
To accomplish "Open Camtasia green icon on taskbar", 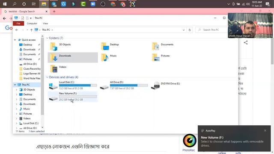I will click(83, 4).
